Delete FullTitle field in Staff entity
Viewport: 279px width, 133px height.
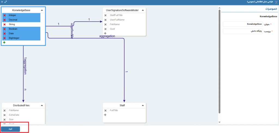(x=105, y=110)
